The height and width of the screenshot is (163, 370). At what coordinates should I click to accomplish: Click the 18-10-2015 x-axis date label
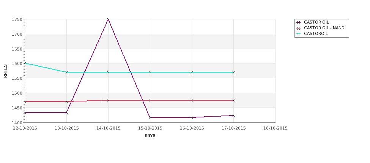276,128
